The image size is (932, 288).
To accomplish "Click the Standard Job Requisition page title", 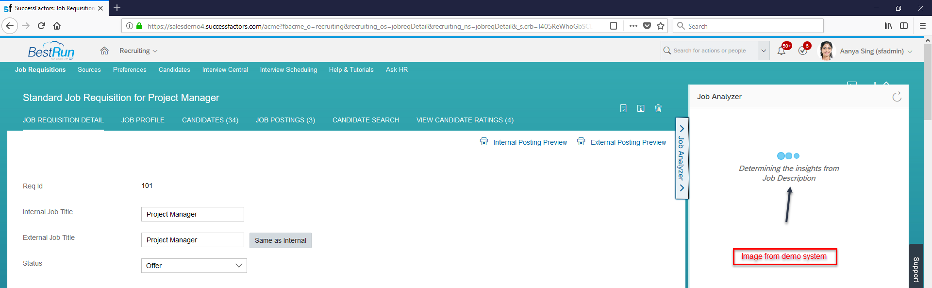I will pyautogui.click(x=121, y=98).
